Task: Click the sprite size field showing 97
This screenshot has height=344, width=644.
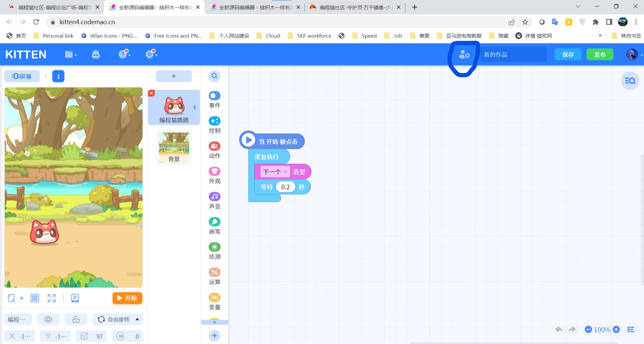Action: click(x=91, y=336)
